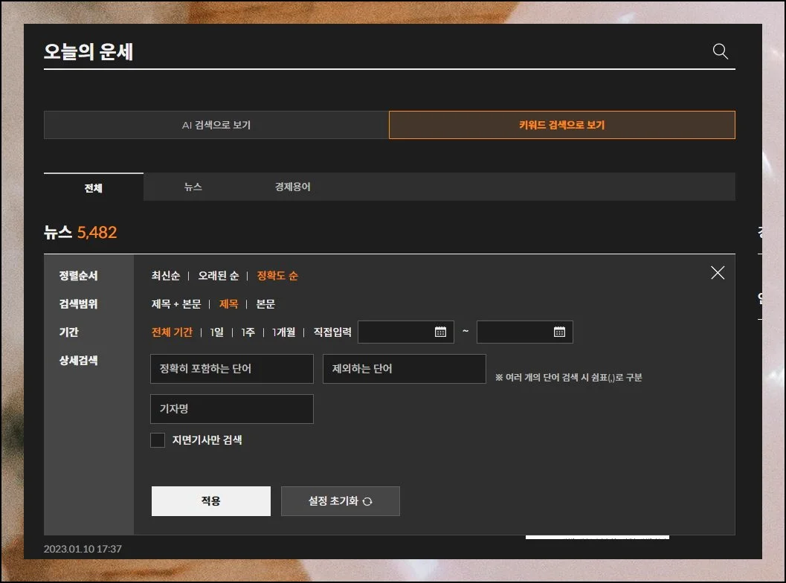786x583 pixels.
Task: Set search scope to 제목 + 본문
Action: [x=176, y=304]
